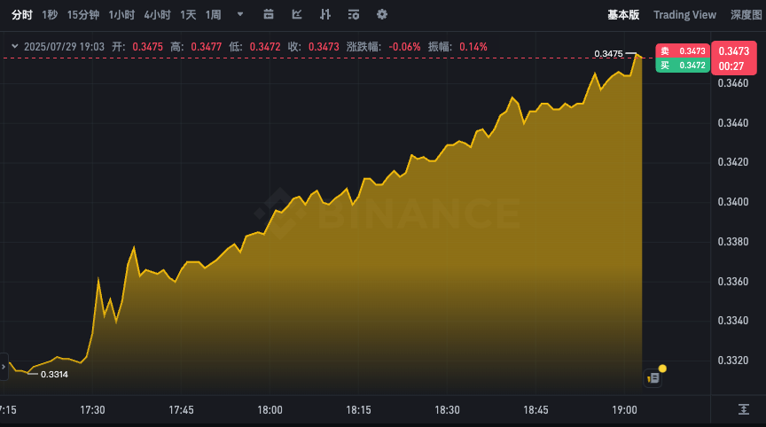Click the red 卖 sell price button
This screenshot has width=766, height=427.
[x=682, y=51]
